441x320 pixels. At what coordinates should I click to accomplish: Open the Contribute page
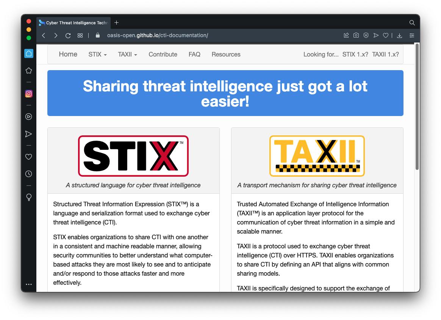tap(163, 54)
